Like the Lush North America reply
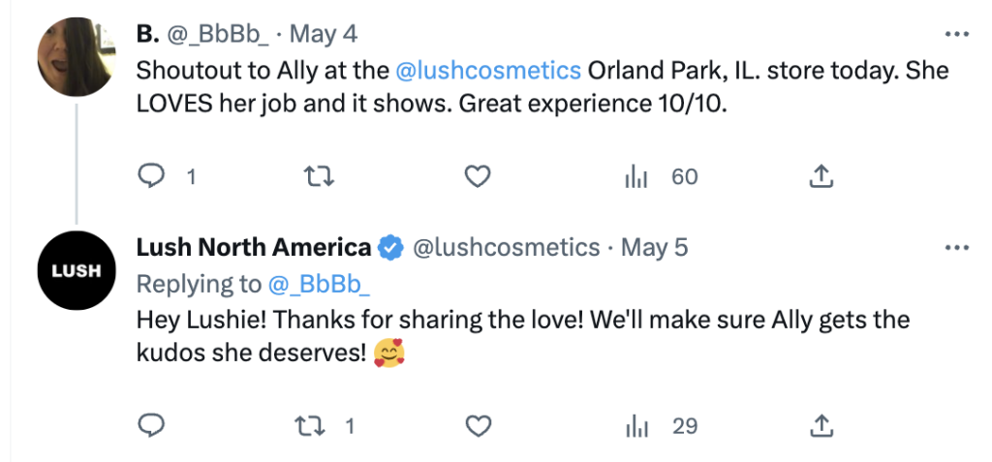Viewport: 992px width, 462px height. tap(478, 425)
